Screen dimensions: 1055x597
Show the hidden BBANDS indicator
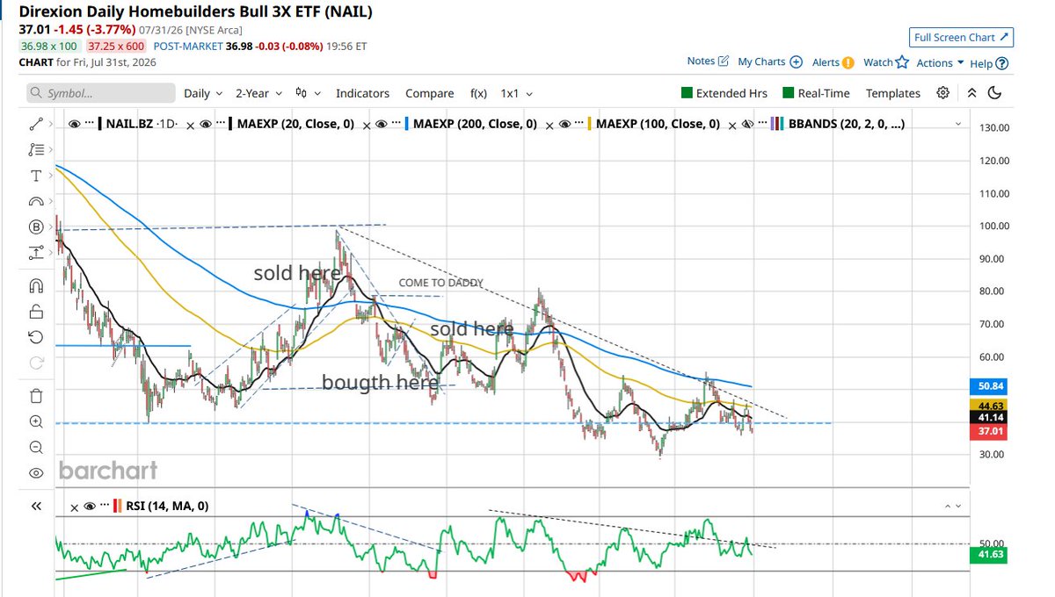pos(747,125)
